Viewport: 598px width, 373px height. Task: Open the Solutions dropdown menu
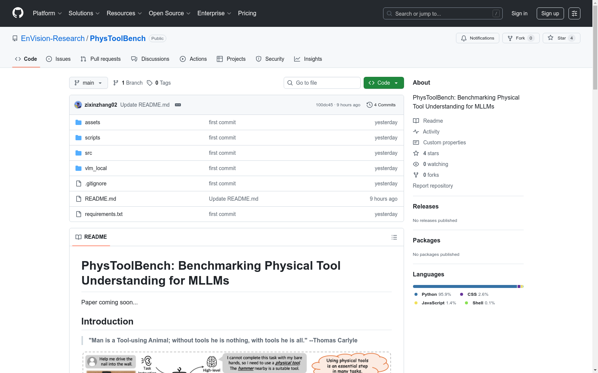pyautogui.click(x=84, y=13)
